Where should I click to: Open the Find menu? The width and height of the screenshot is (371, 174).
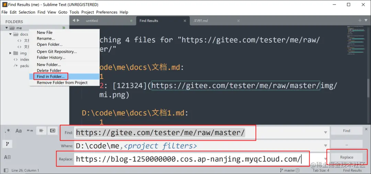[x=41, y=12]
